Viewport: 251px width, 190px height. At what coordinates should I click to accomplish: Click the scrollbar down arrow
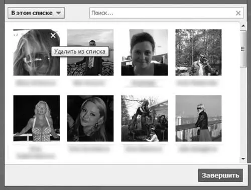tap(243, 158)
